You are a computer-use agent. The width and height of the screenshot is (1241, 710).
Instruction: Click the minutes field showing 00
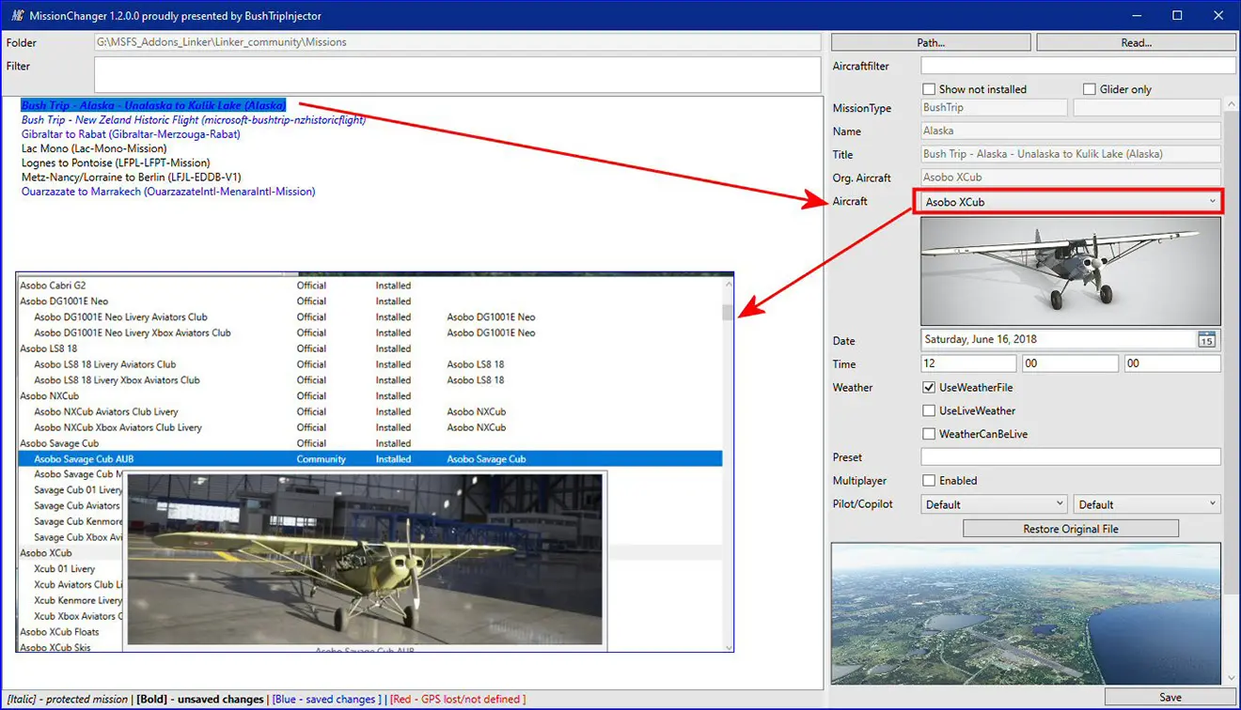(1070, 363)
